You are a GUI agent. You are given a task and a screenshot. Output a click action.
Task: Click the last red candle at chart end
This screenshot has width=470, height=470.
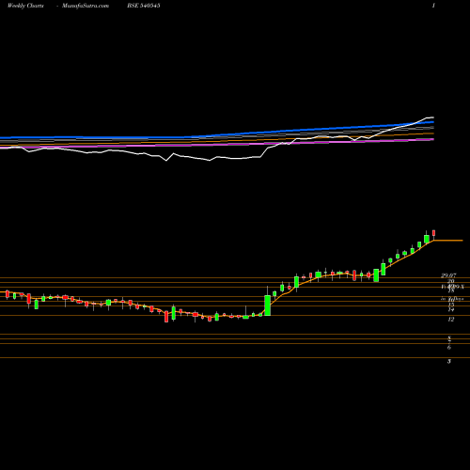click(x=434, y=233)
